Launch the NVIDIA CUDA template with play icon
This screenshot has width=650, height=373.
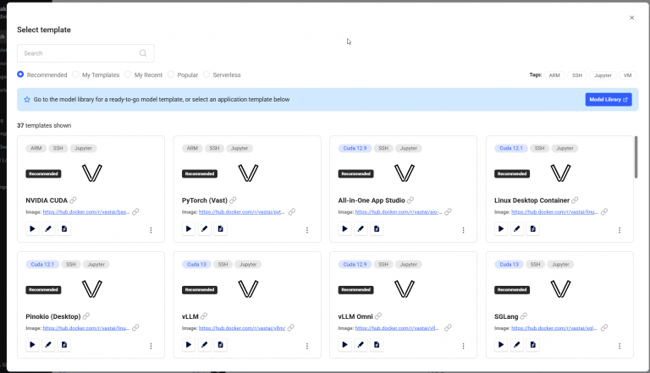[32, 228]
